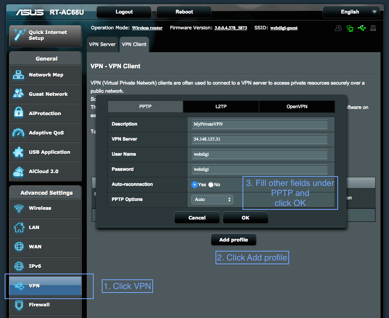This screenshot has width=389, height=318.
Task: Select Guest Network in the sidebar
Action: coord(45,94)
